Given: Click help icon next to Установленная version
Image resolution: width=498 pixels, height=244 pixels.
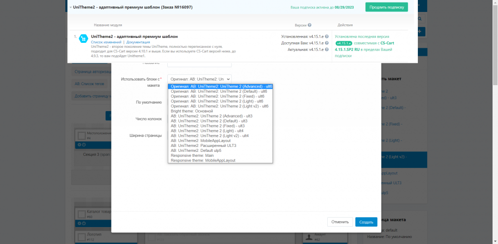Looking at the screenshot, I should point(327,36).
